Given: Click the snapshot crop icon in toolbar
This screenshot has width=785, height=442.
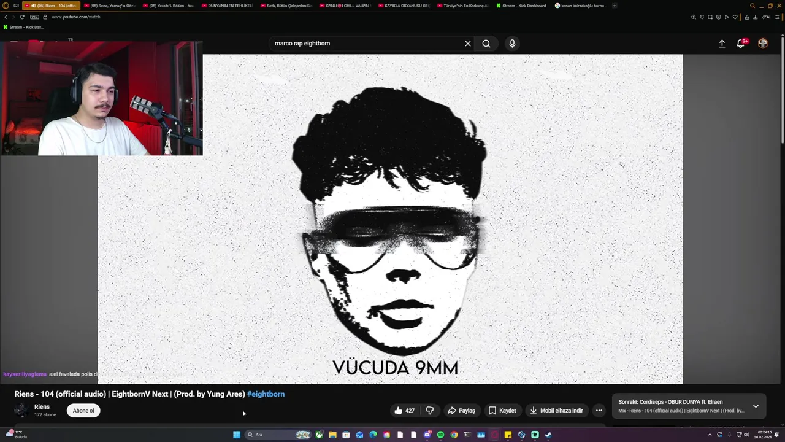Looking at the screenshot, I should coord(710,17).
